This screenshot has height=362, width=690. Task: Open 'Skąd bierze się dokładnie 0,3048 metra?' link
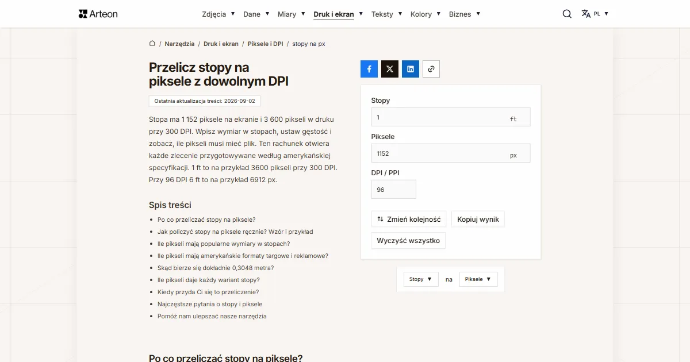(216, 268)
